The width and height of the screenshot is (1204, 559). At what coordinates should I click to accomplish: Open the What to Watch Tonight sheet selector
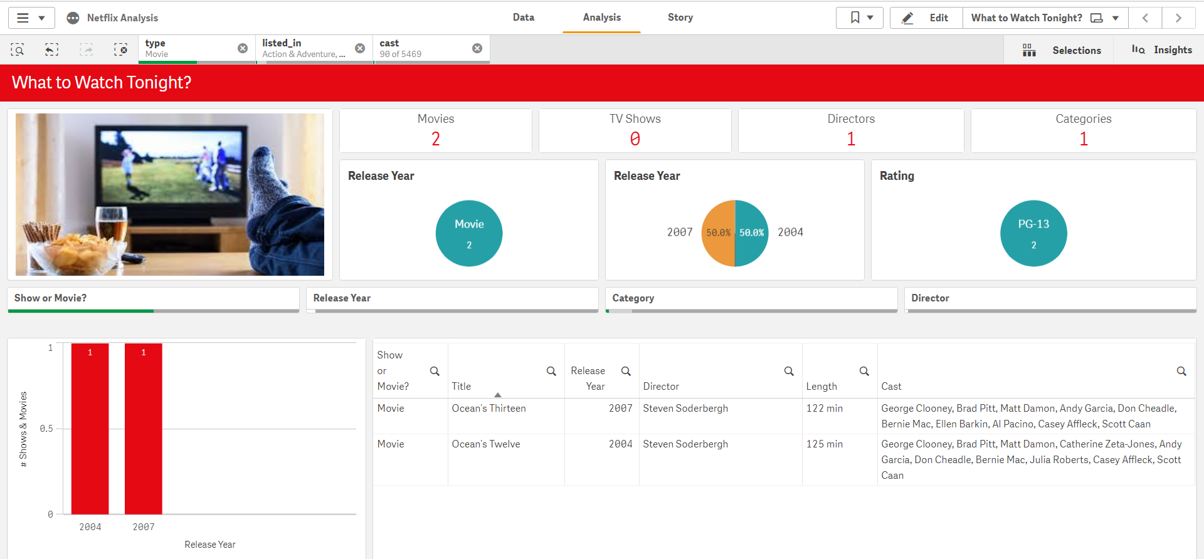(1045, 18)
